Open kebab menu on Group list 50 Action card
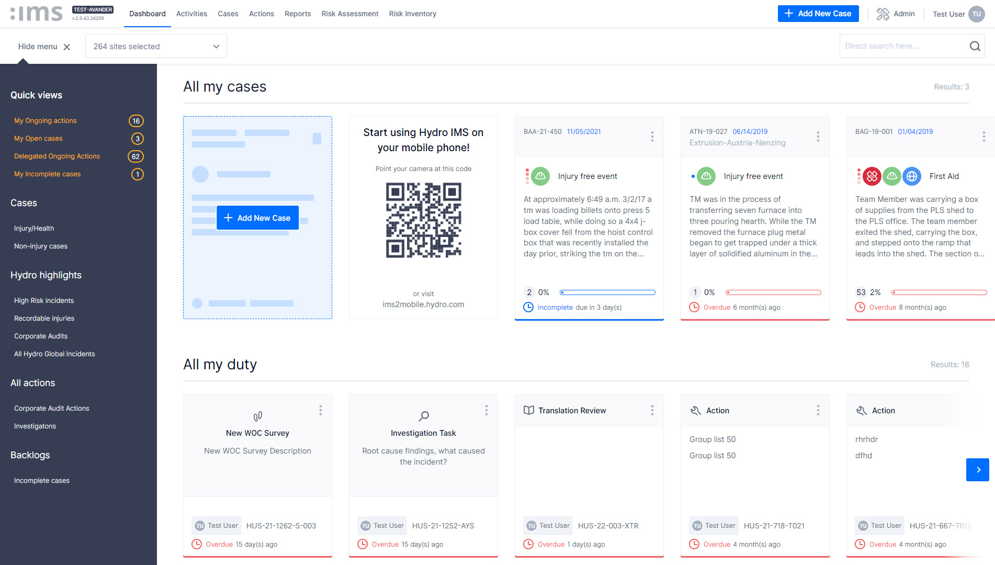The image size is (995, 565). tap(818, 410)
